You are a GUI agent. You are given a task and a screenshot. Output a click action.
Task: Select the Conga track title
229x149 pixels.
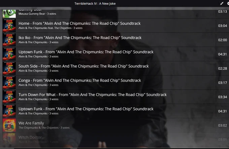click(80, 81)
